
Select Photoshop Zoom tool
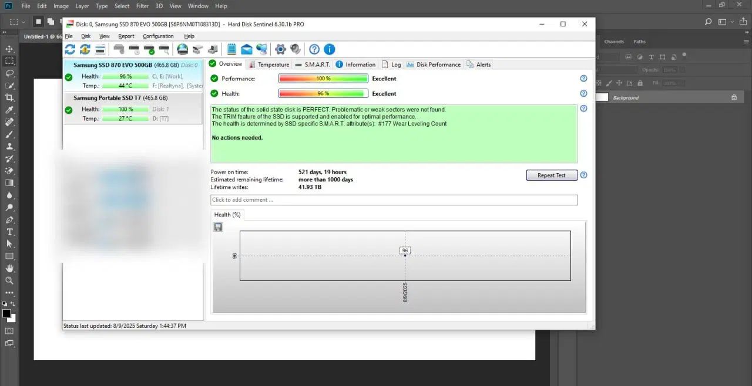[x=9, y=280]
